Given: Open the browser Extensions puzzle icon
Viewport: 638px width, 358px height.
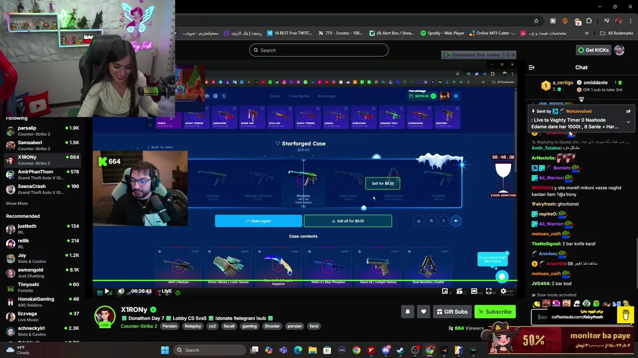Looking at the screenshot, I should pos(589,21).
